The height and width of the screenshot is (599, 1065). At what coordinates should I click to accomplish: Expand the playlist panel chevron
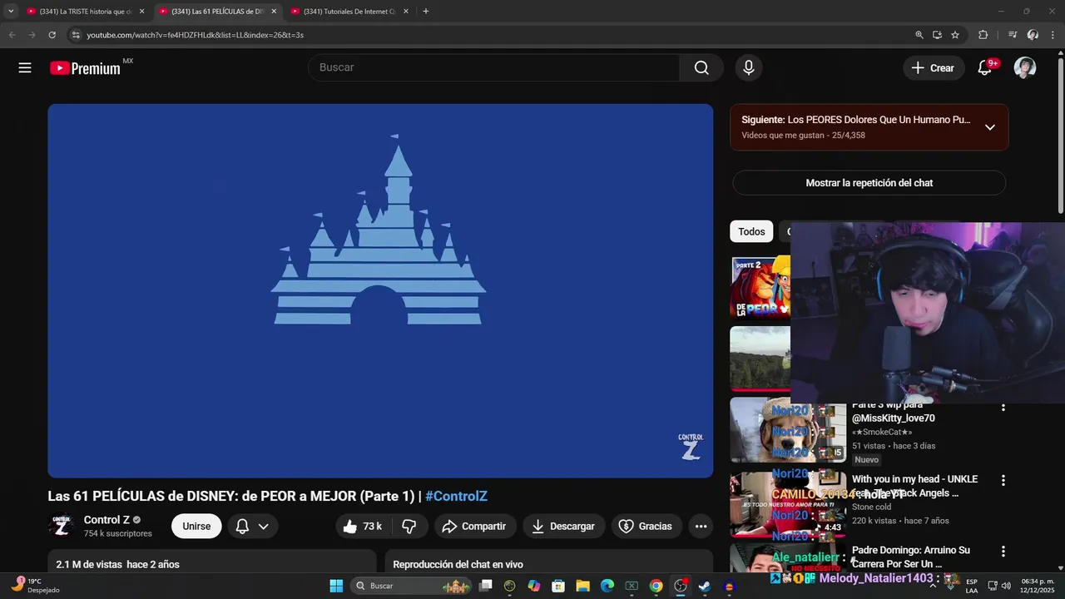[x=990, y=127]
